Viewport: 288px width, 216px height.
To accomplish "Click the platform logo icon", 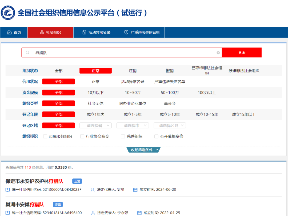I will pos(8,13).
